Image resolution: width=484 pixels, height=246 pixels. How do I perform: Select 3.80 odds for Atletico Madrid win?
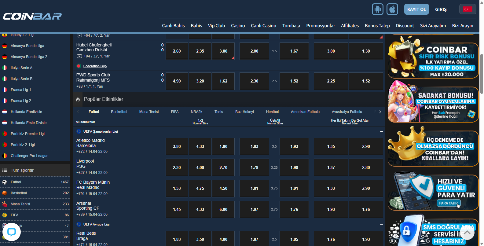pyautogui.click(x=177, y=146)
